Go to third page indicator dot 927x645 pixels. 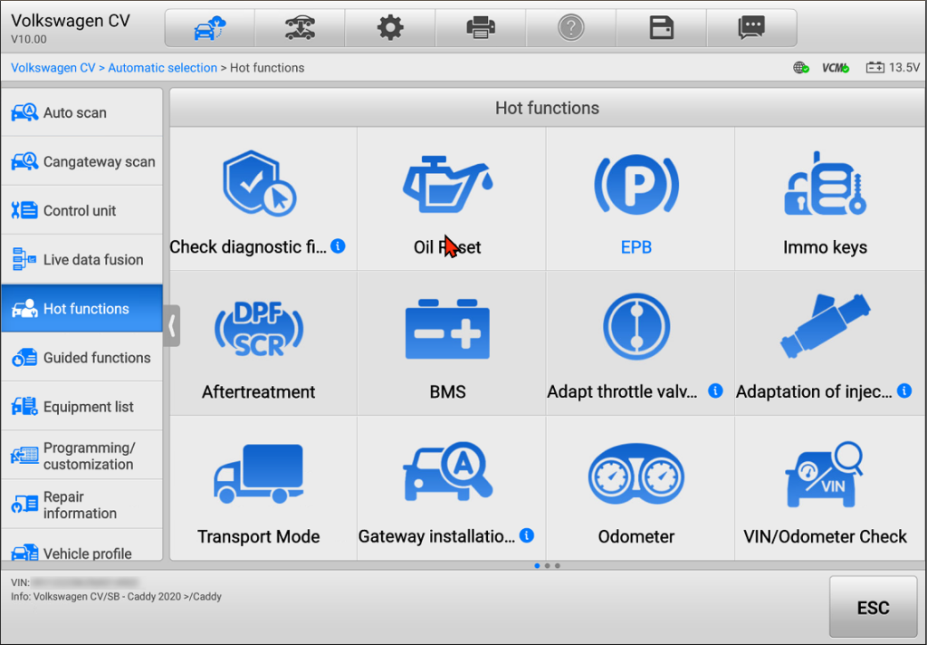click(558, 565)
